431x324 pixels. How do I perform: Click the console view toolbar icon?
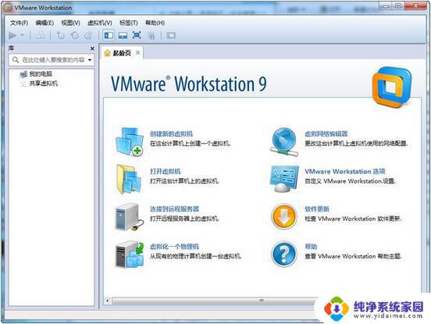171,35
